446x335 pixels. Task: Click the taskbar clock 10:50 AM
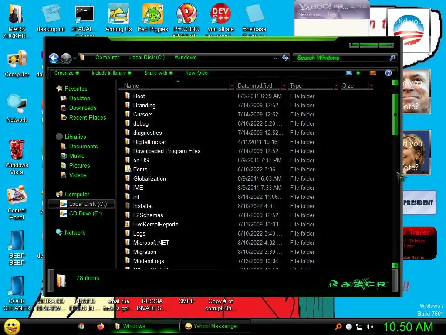coord(408,327)
